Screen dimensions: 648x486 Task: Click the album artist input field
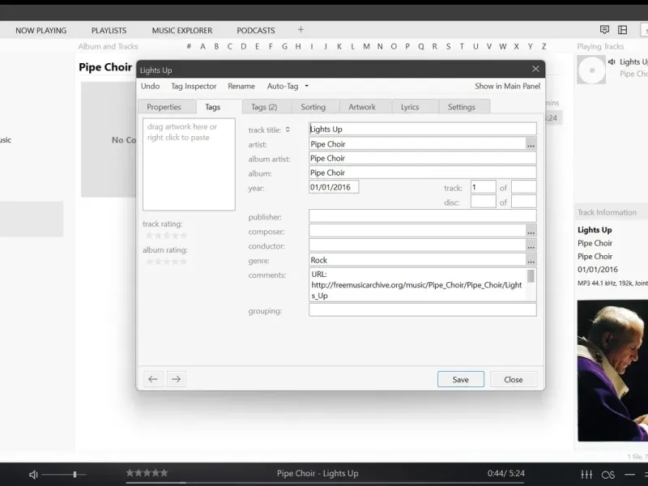[422, 158]
